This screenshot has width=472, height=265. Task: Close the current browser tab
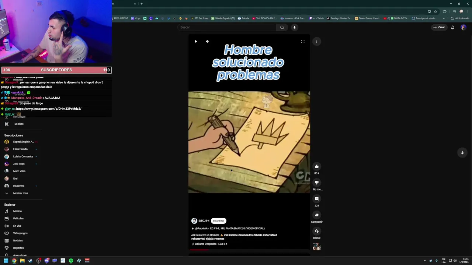pos(135,4)
